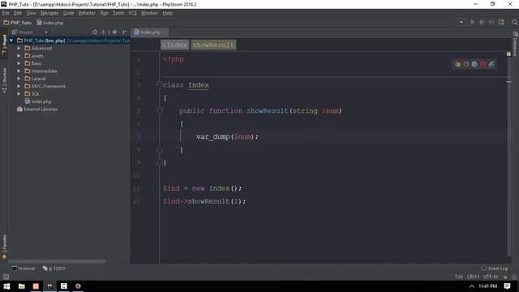Viewport: 519px width, 292px height.
Task: Expand the Basic folder
Action: click(19, 63)
